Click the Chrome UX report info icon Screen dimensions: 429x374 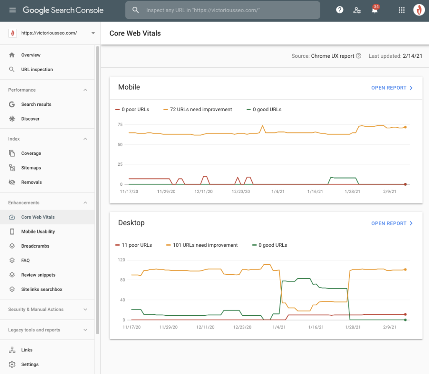[359, 56]
